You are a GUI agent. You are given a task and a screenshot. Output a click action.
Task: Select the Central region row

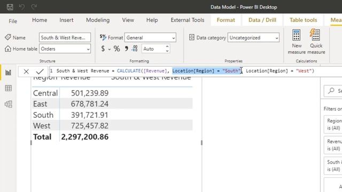pos(112,93)
